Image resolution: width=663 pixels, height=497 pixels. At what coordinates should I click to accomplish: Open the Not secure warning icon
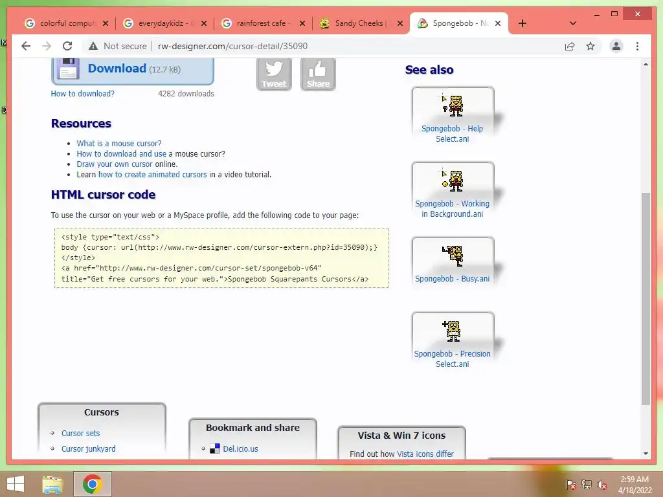point(93,46)
